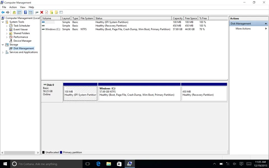Screen dimensions: 269x168
Task: Sort by the File System column header
Action: (x=87, y=18)
